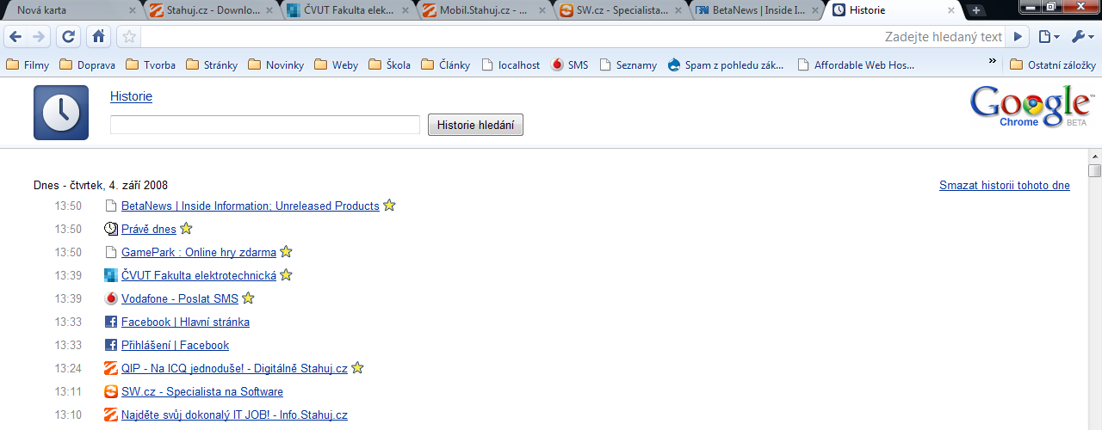Click the star beside ČVUT Fakulta elektrotechnická
The image size is (1102, 430).
[x=286, y=275]
